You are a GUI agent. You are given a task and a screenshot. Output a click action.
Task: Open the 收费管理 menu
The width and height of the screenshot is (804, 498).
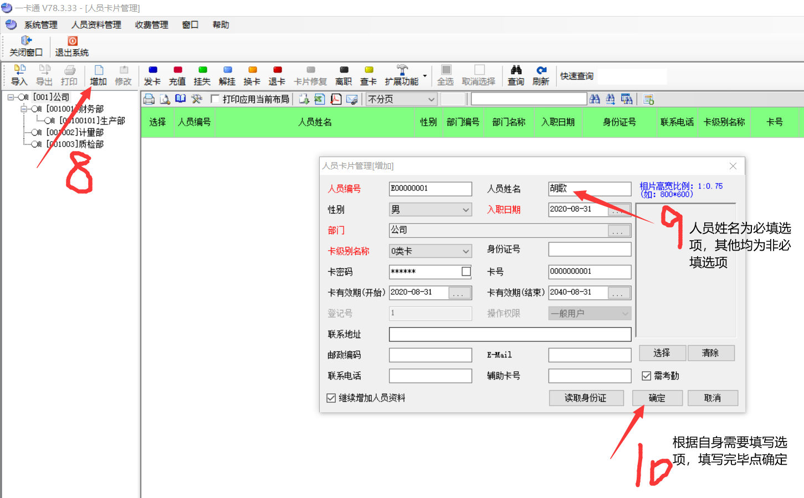pos(152,25)
